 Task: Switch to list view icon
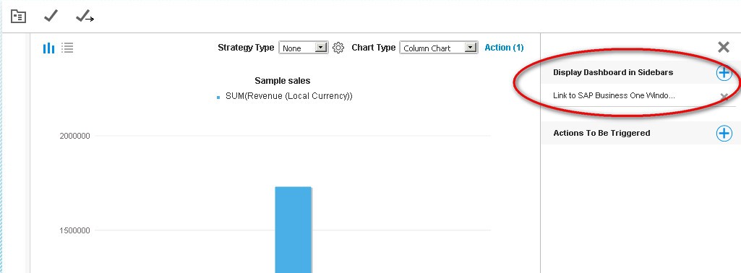pos(67,48)
